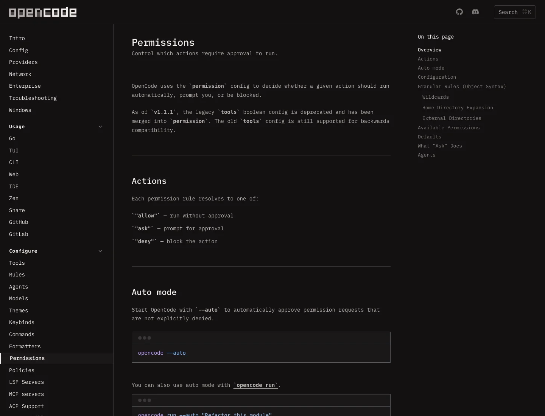Click the 'On this page' heading

[x=436, y=37]
